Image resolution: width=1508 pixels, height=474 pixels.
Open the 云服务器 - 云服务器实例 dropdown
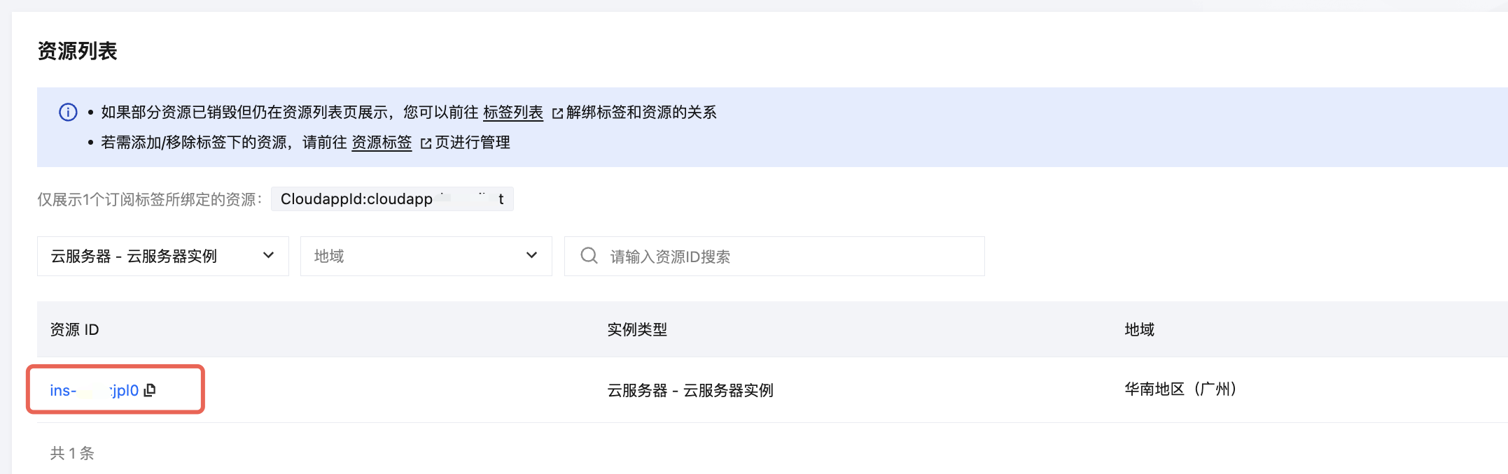(162, 257)
